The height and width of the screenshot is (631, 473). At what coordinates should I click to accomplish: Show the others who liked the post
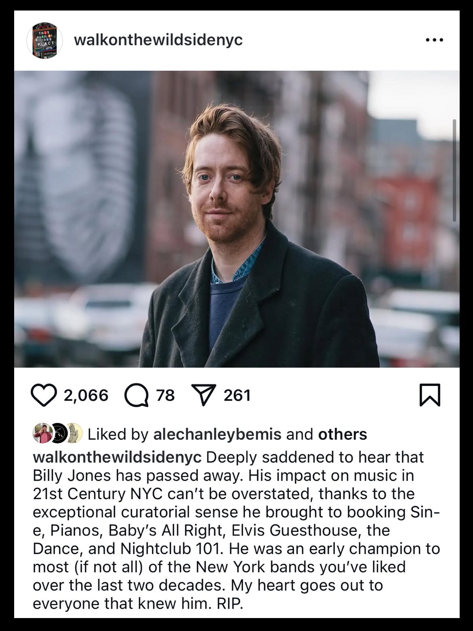tap(343, 434)
